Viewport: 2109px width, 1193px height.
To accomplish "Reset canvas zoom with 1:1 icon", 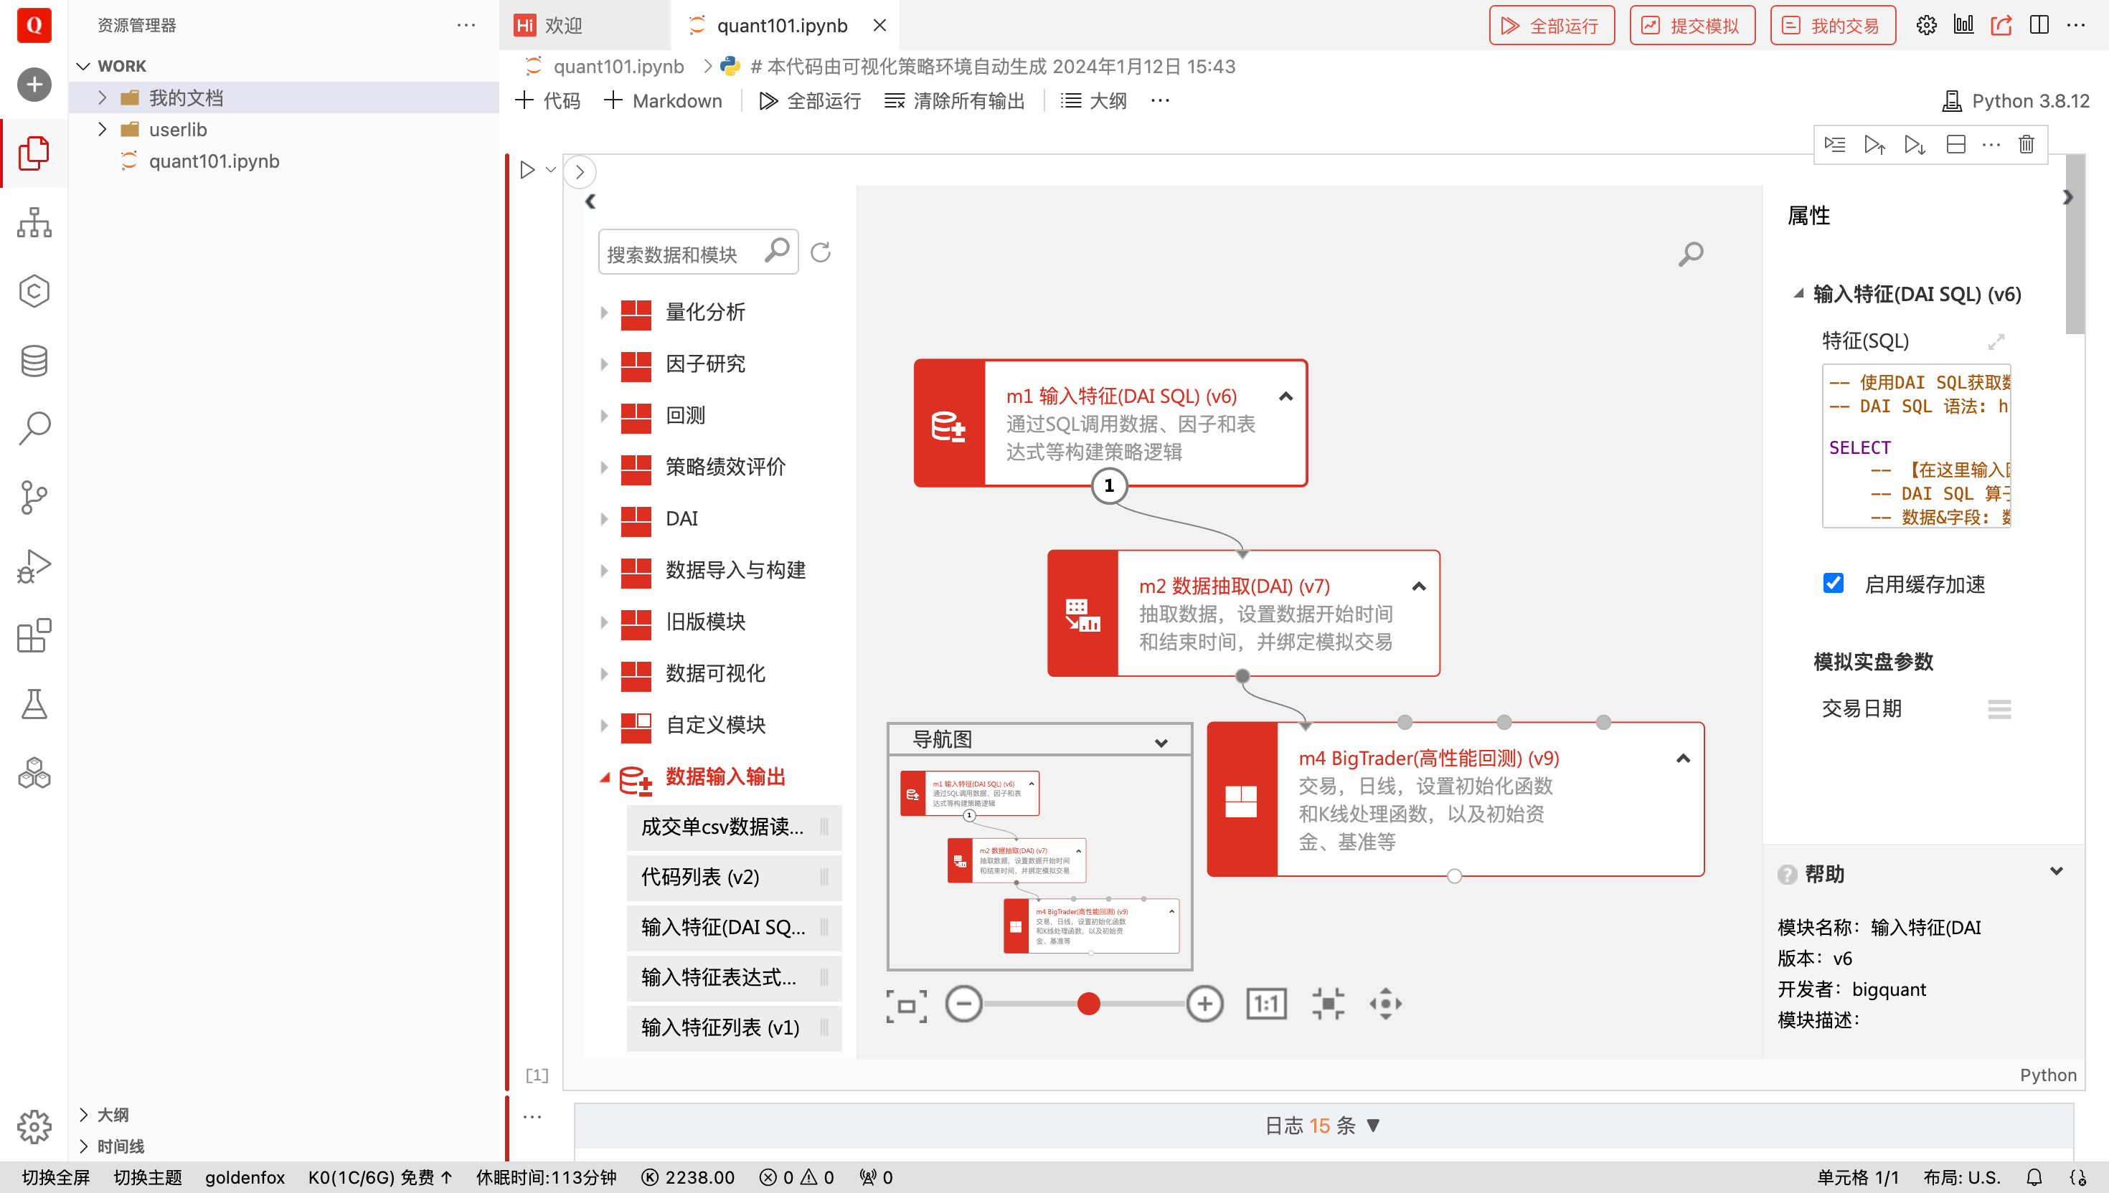I will point(1266,1004).
